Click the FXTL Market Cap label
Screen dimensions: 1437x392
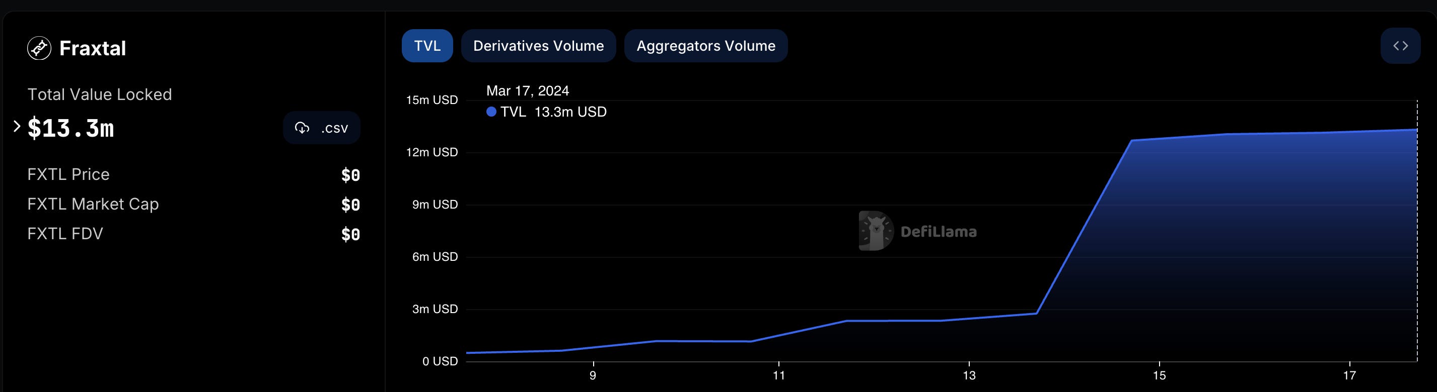93,205
